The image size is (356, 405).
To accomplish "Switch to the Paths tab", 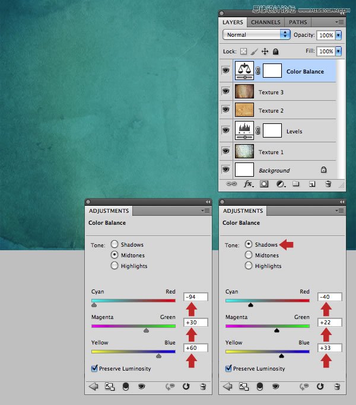I will coord(298,23).
